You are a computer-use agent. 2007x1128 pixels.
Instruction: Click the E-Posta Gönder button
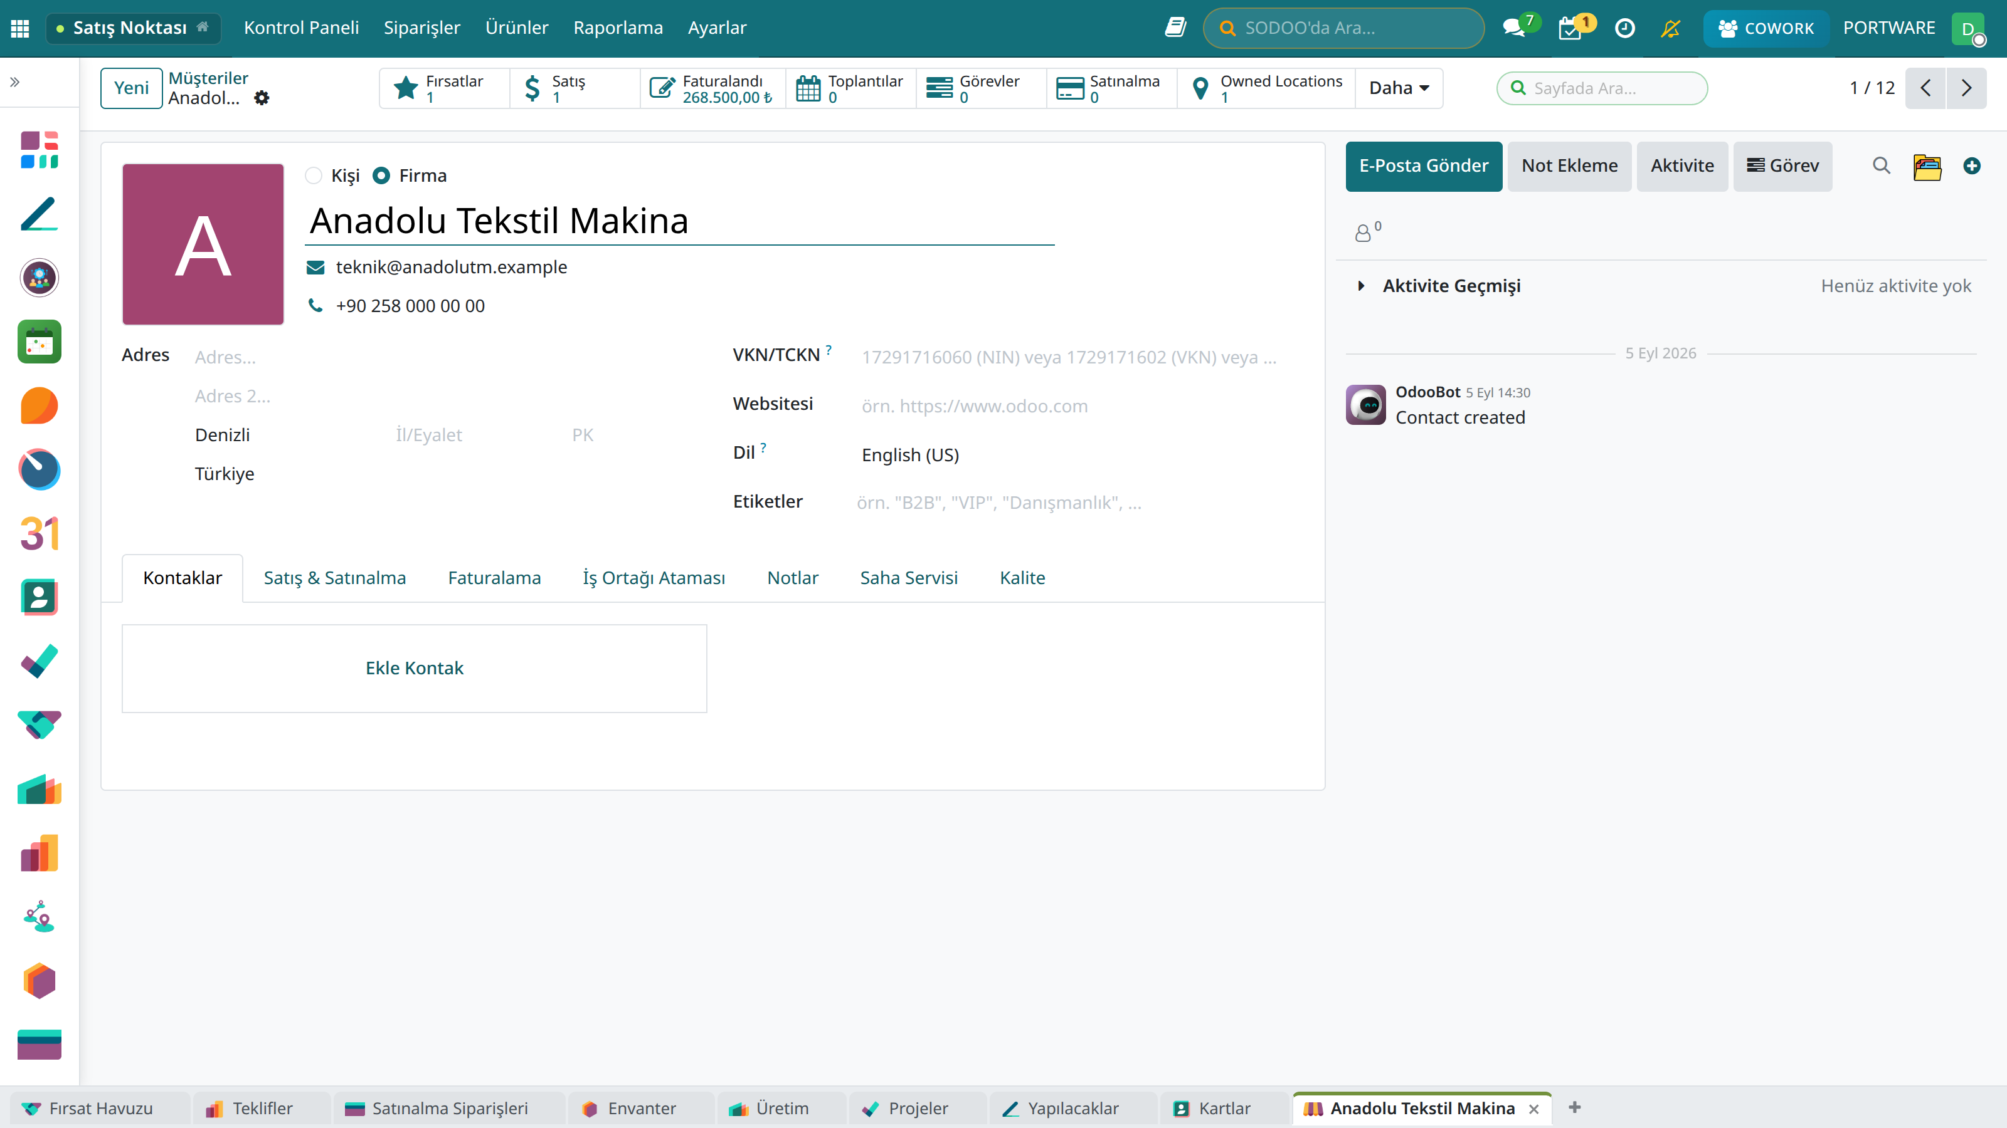tap(1424, 166)
